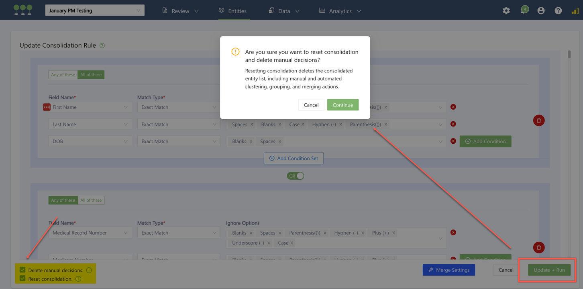Viewport: 583px width, 289px height.
Task: Open the Analytics menu
Action: 340,11
